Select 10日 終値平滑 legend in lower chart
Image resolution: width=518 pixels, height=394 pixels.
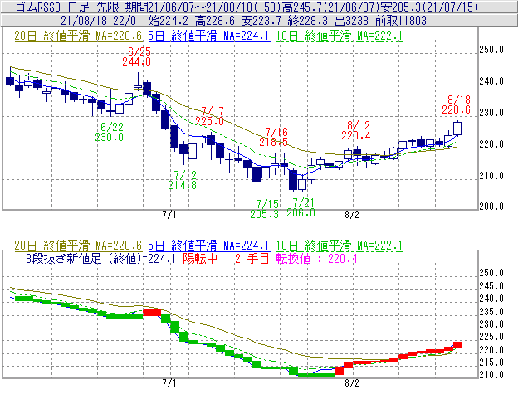(x=340, y=246)
